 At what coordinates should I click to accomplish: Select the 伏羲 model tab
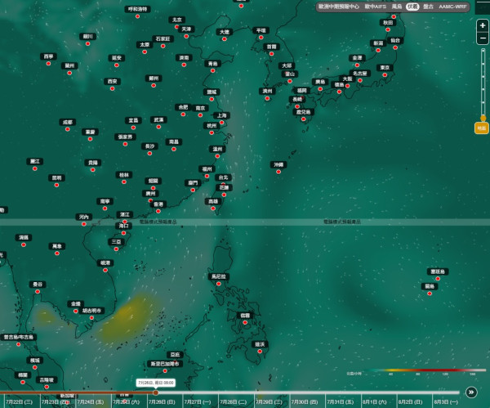point(412,7)
